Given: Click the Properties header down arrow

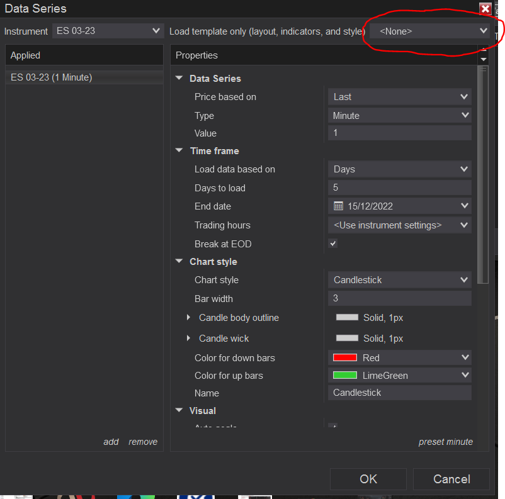Looking at the screenshot, I should [483, 59].
